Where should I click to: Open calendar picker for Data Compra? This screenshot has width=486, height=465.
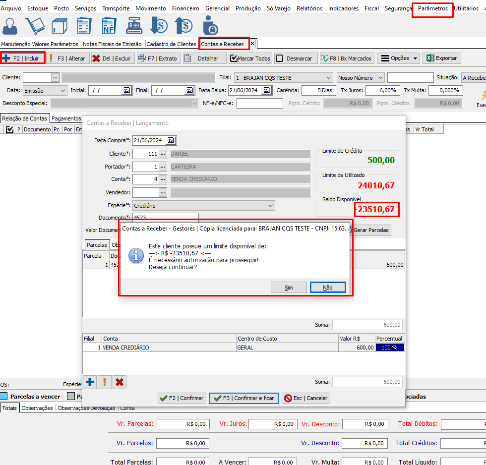171,140
